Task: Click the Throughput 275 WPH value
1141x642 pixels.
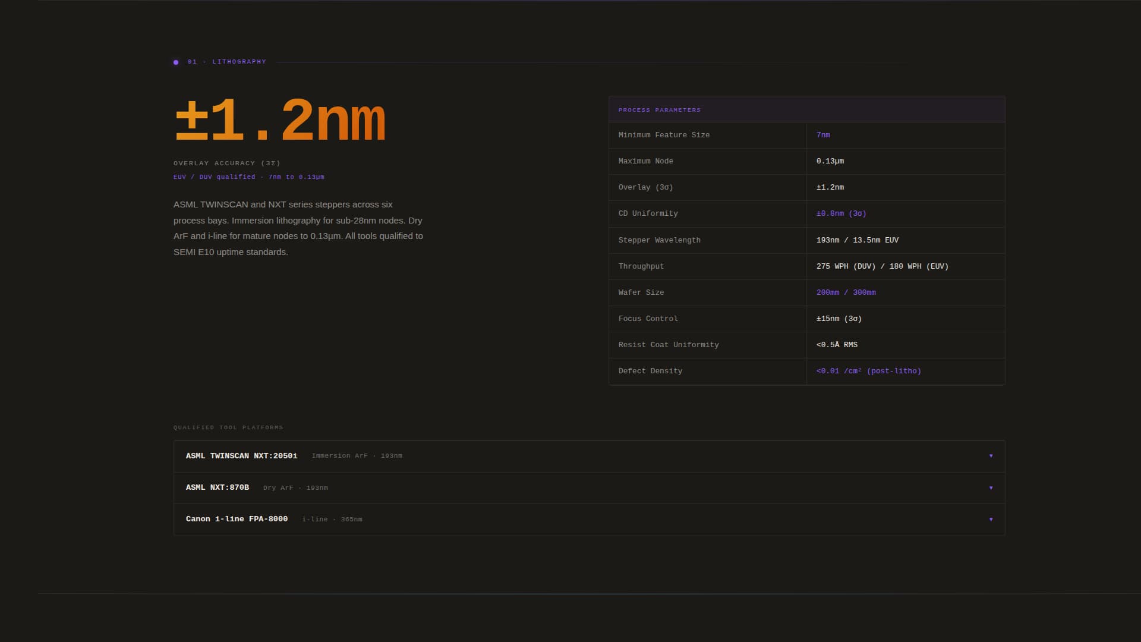Action: [x=882, y=266]
